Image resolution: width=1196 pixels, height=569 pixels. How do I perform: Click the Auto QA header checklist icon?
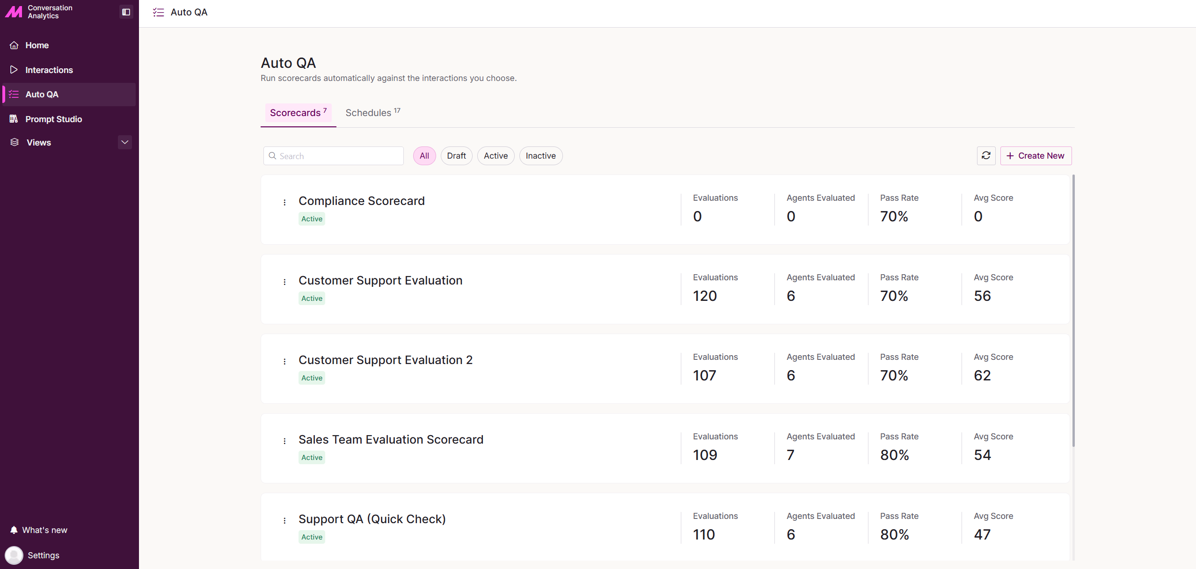(x=158, y=13)
